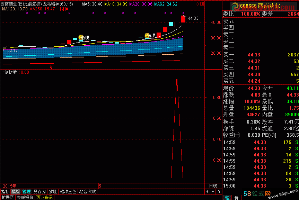Click the 买二 bid price 44.32

click(254, 61)
